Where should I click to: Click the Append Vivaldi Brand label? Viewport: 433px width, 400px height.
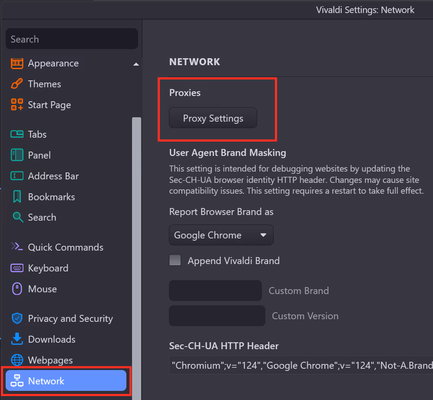(x=234, y=261)
